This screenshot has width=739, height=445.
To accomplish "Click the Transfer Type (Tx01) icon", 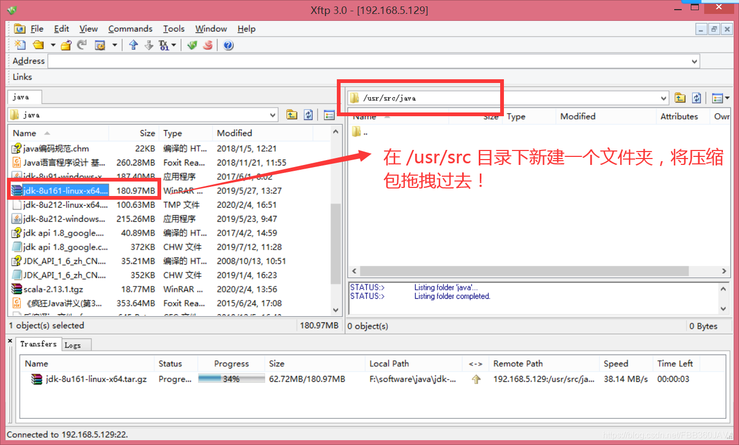I will 164,45.
